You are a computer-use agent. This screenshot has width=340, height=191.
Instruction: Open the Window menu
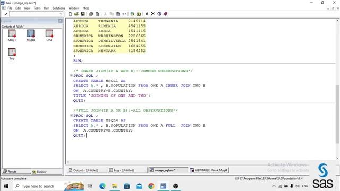point(74,8)
